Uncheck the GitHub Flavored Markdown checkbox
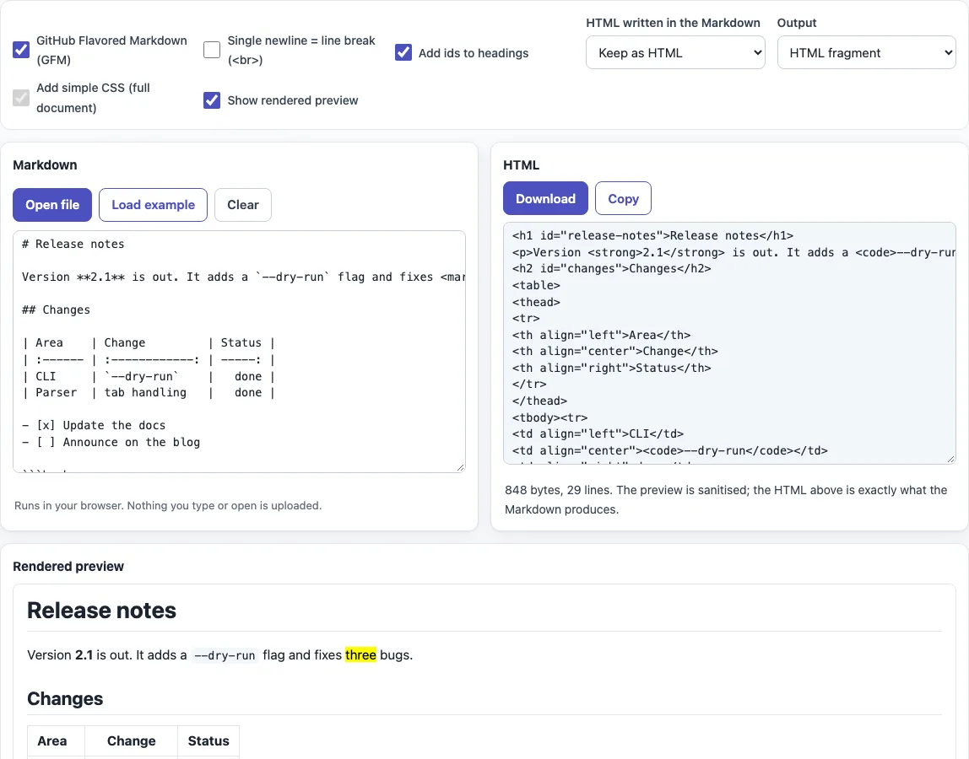Screen dimensions: 969x759 pos(21,50)
